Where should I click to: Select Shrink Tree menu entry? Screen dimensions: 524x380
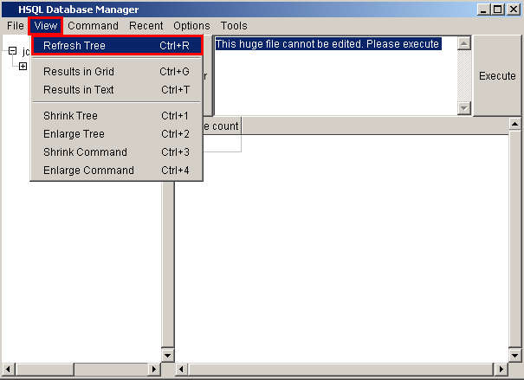(116, 116)
